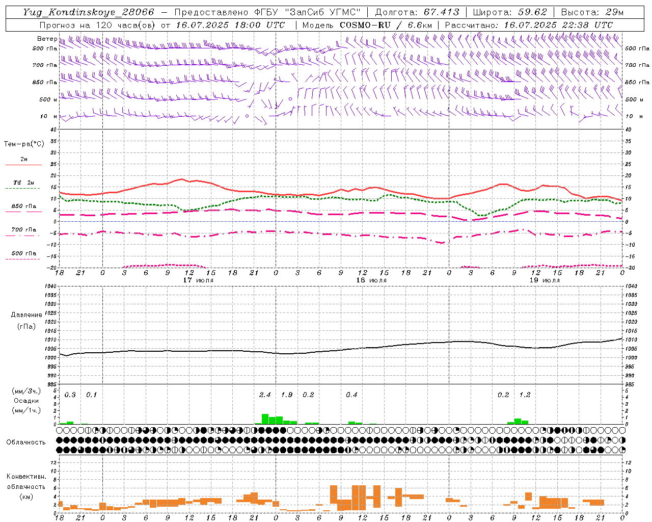Click the 850 гПа temperature legend entry

24,206
